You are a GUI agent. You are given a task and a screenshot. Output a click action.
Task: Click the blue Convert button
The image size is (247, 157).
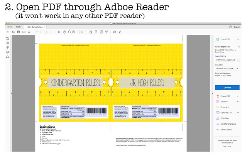tap(227, 88)
